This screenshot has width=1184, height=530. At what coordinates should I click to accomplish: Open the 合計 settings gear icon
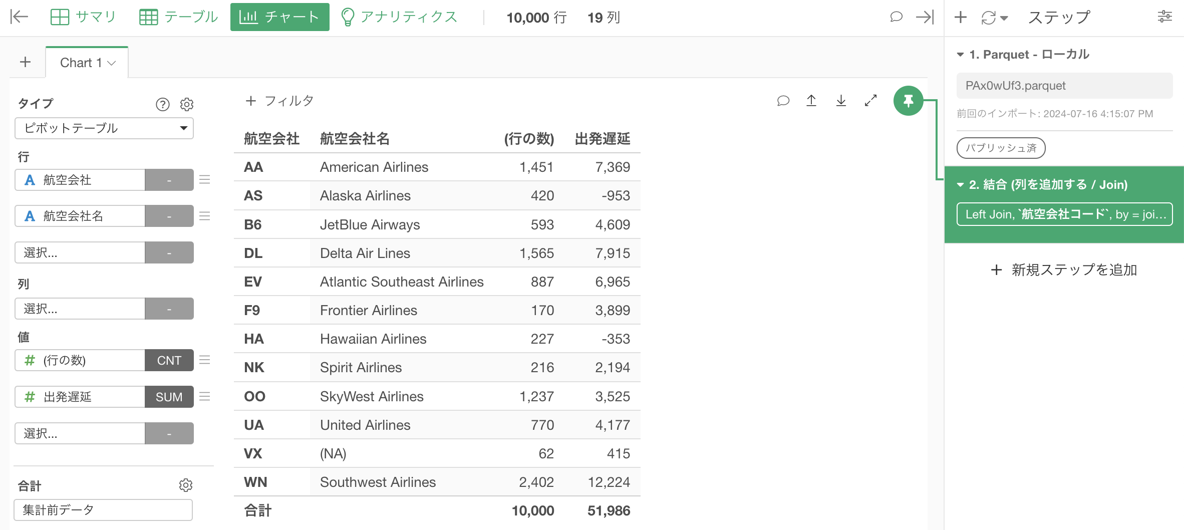pyautogui.click(x=186, y=485)
